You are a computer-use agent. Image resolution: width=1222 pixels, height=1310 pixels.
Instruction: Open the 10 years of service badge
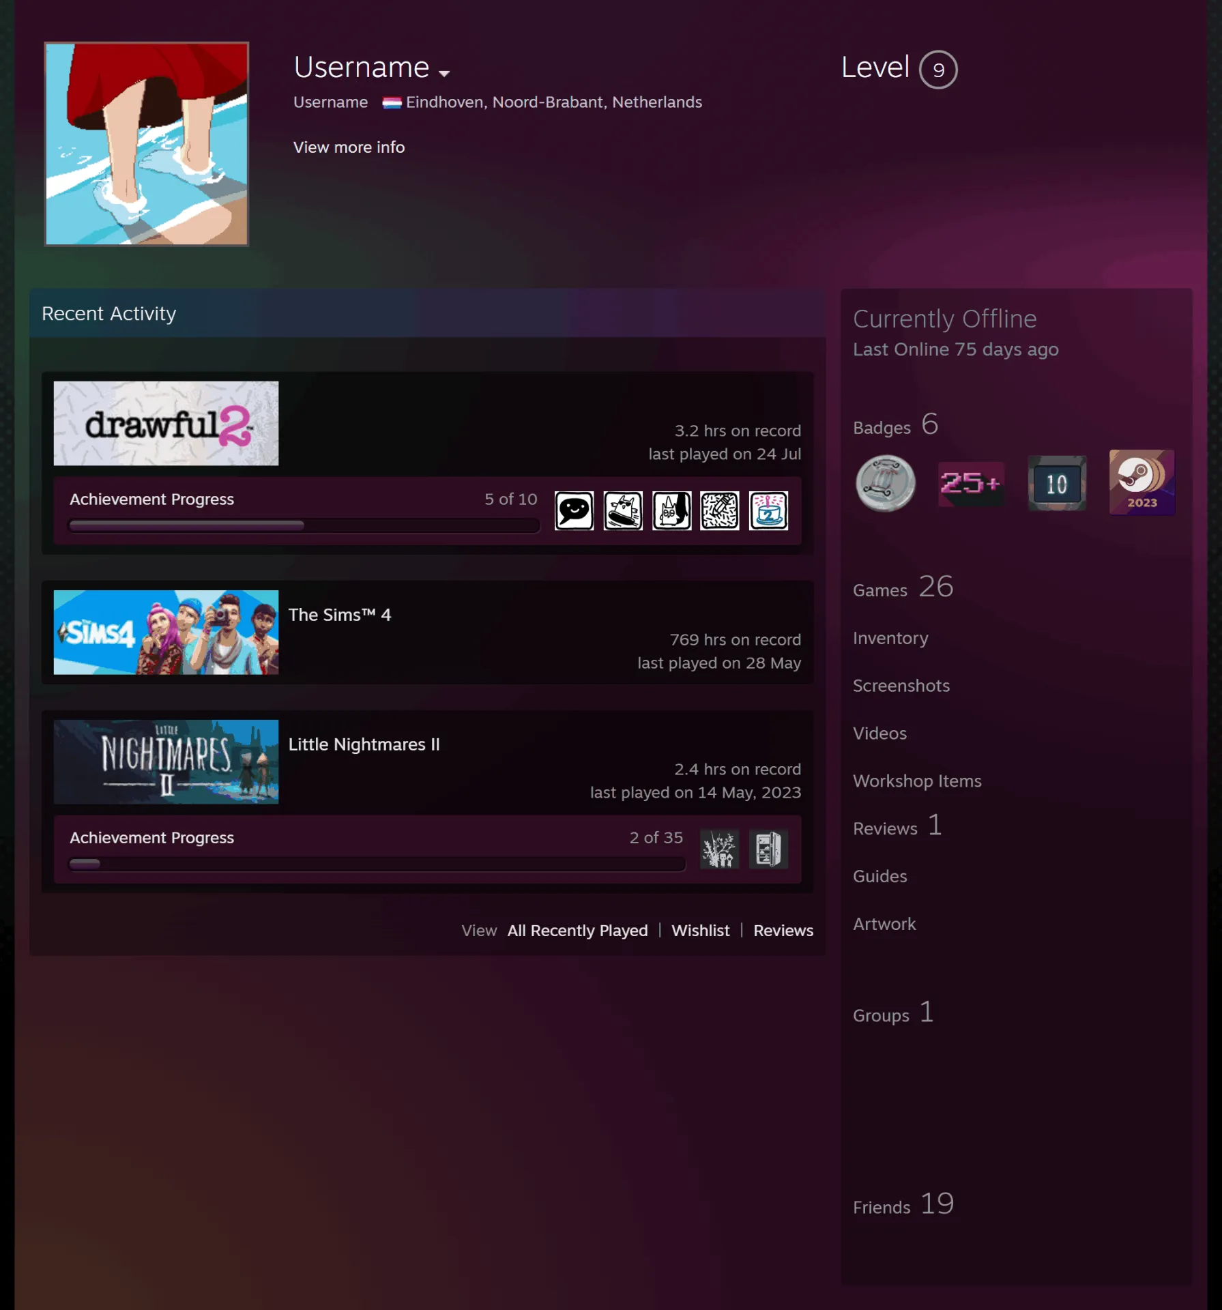pos(1057,483)
